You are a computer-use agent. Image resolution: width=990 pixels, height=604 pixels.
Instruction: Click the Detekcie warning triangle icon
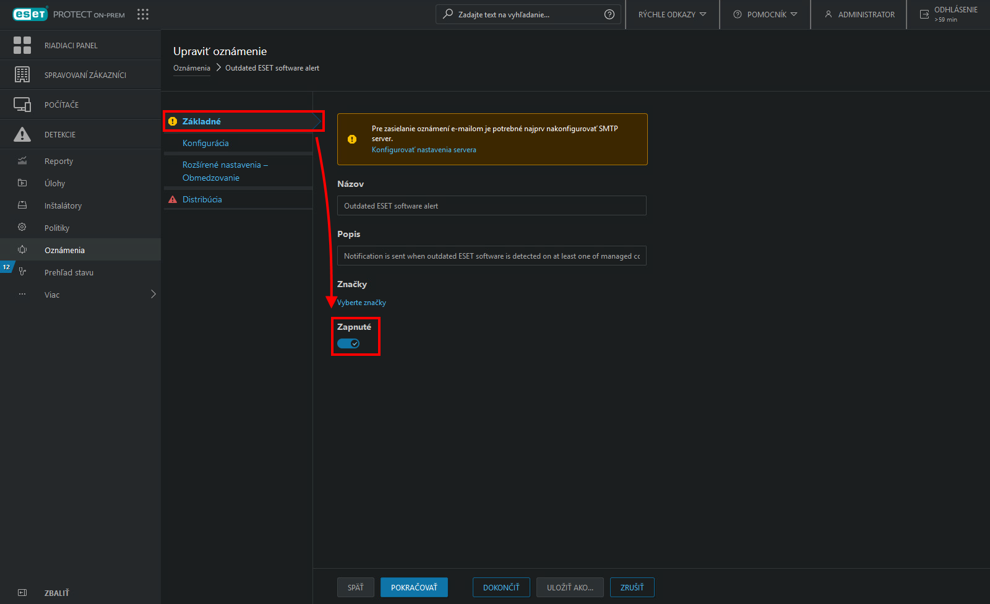22,134
